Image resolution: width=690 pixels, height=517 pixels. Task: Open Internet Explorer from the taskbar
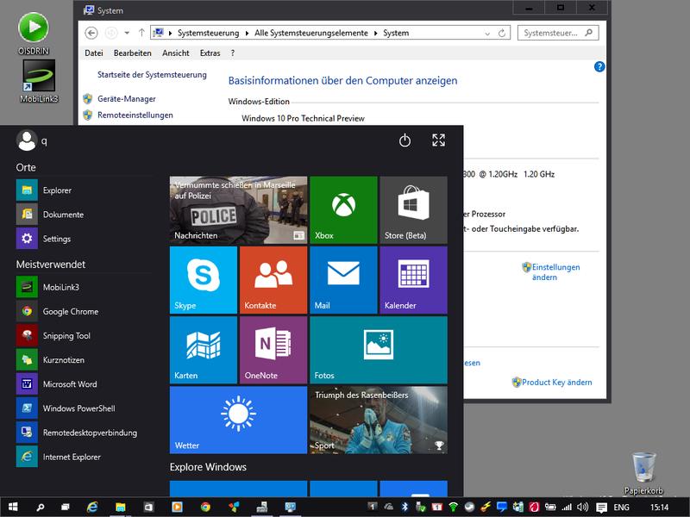92,507
